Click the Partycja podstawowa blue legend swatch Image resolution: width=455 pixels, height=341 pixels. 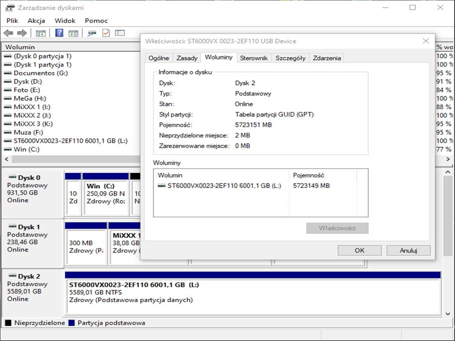(x=72, y=323)
